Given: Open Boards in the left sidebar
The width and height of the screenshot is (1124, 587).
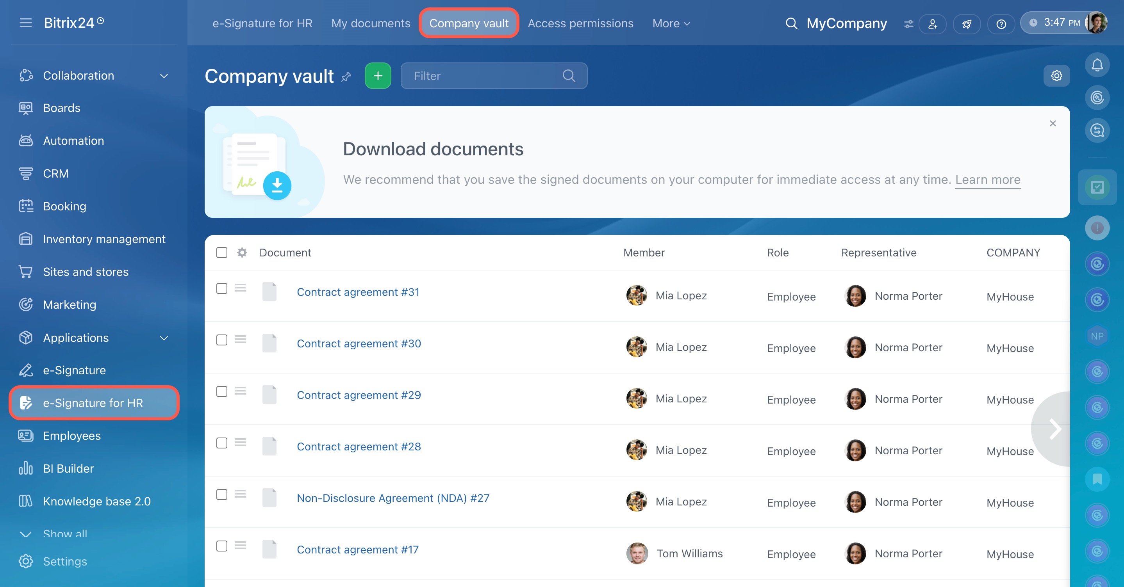Looking at the screenshot, I should point(62,108).
